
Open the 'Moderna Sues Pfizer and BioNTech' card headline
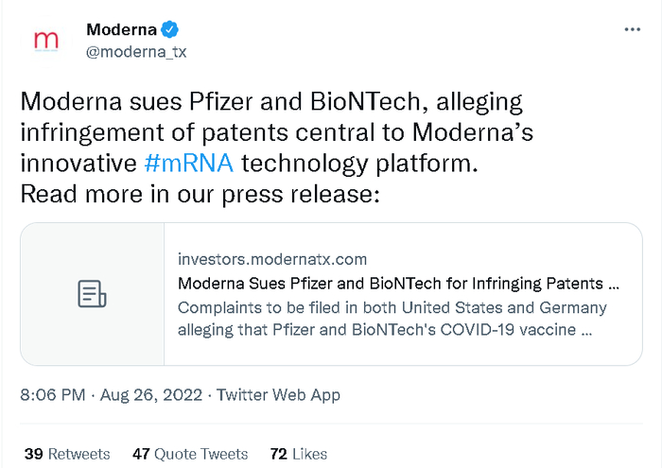[x=398, y=284]
